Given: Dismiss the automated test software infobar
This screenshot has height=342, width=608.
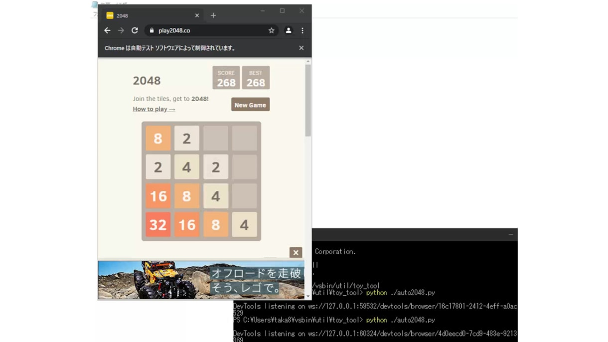Looking at the screenshot, I should click(301, 48).
